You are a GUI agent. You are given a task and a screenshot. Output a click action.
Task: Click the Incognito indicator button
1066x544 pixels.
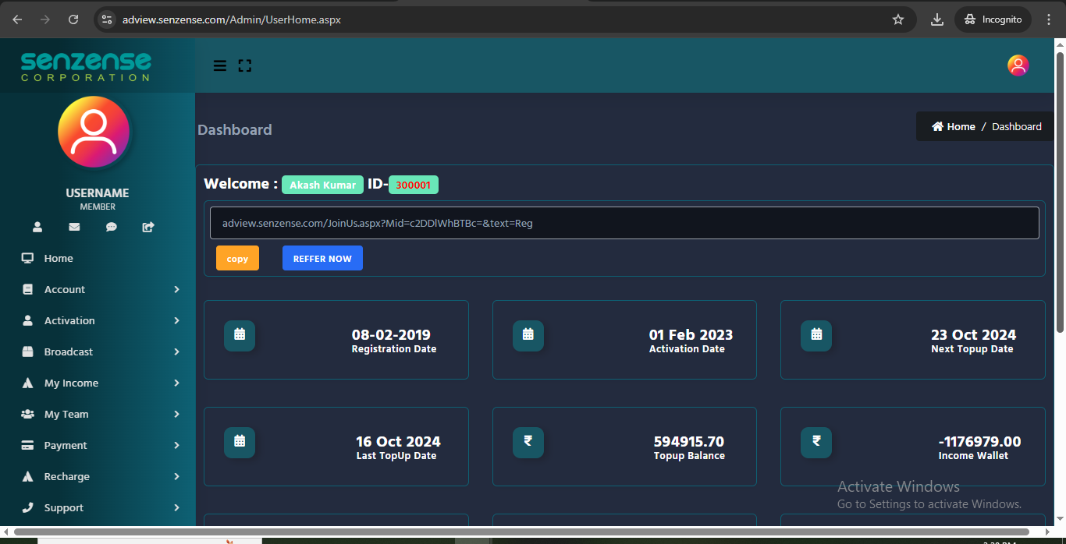pos(993,19)
